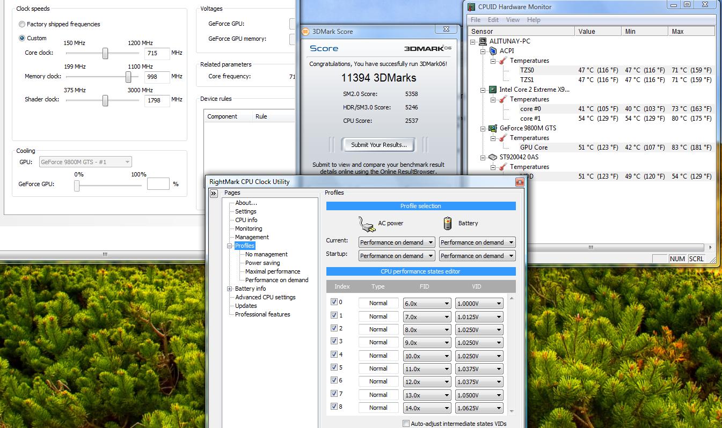This screenshot has height=428, width=722.
Task: Open View menu in Hardware Monitor
Action: [513, 20]
